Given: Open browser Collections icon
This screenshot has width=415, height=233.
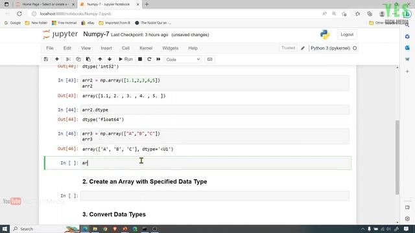Looking at the screenshot, I should click(370, 14).
